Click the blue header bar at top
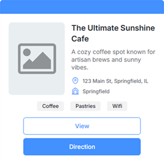The height and width of the screenshot is (164, 164). click(82, 7)
